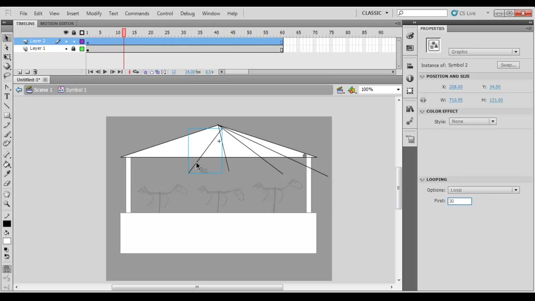Toggle show/hide all layers eye header

(x=66, y=33)
